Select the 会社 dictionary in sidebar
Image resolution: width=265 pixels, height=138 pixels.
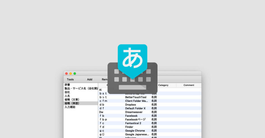click(x=67, y=92)
